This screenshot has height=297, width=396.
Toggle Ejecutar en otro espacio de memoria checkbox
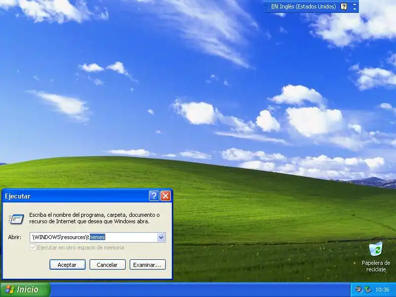pos(33,247)
